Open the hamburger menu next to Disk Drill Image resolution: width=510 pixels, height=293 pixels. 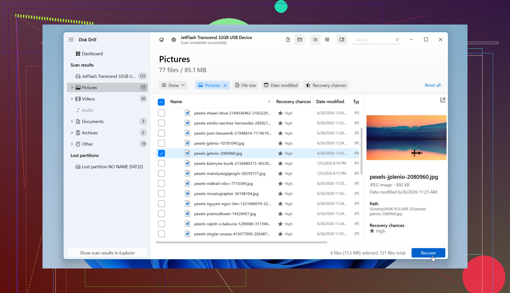click(71, 40)
